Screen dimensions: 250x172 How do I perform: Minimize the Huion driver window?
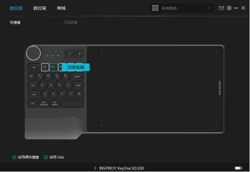[236, 8]
